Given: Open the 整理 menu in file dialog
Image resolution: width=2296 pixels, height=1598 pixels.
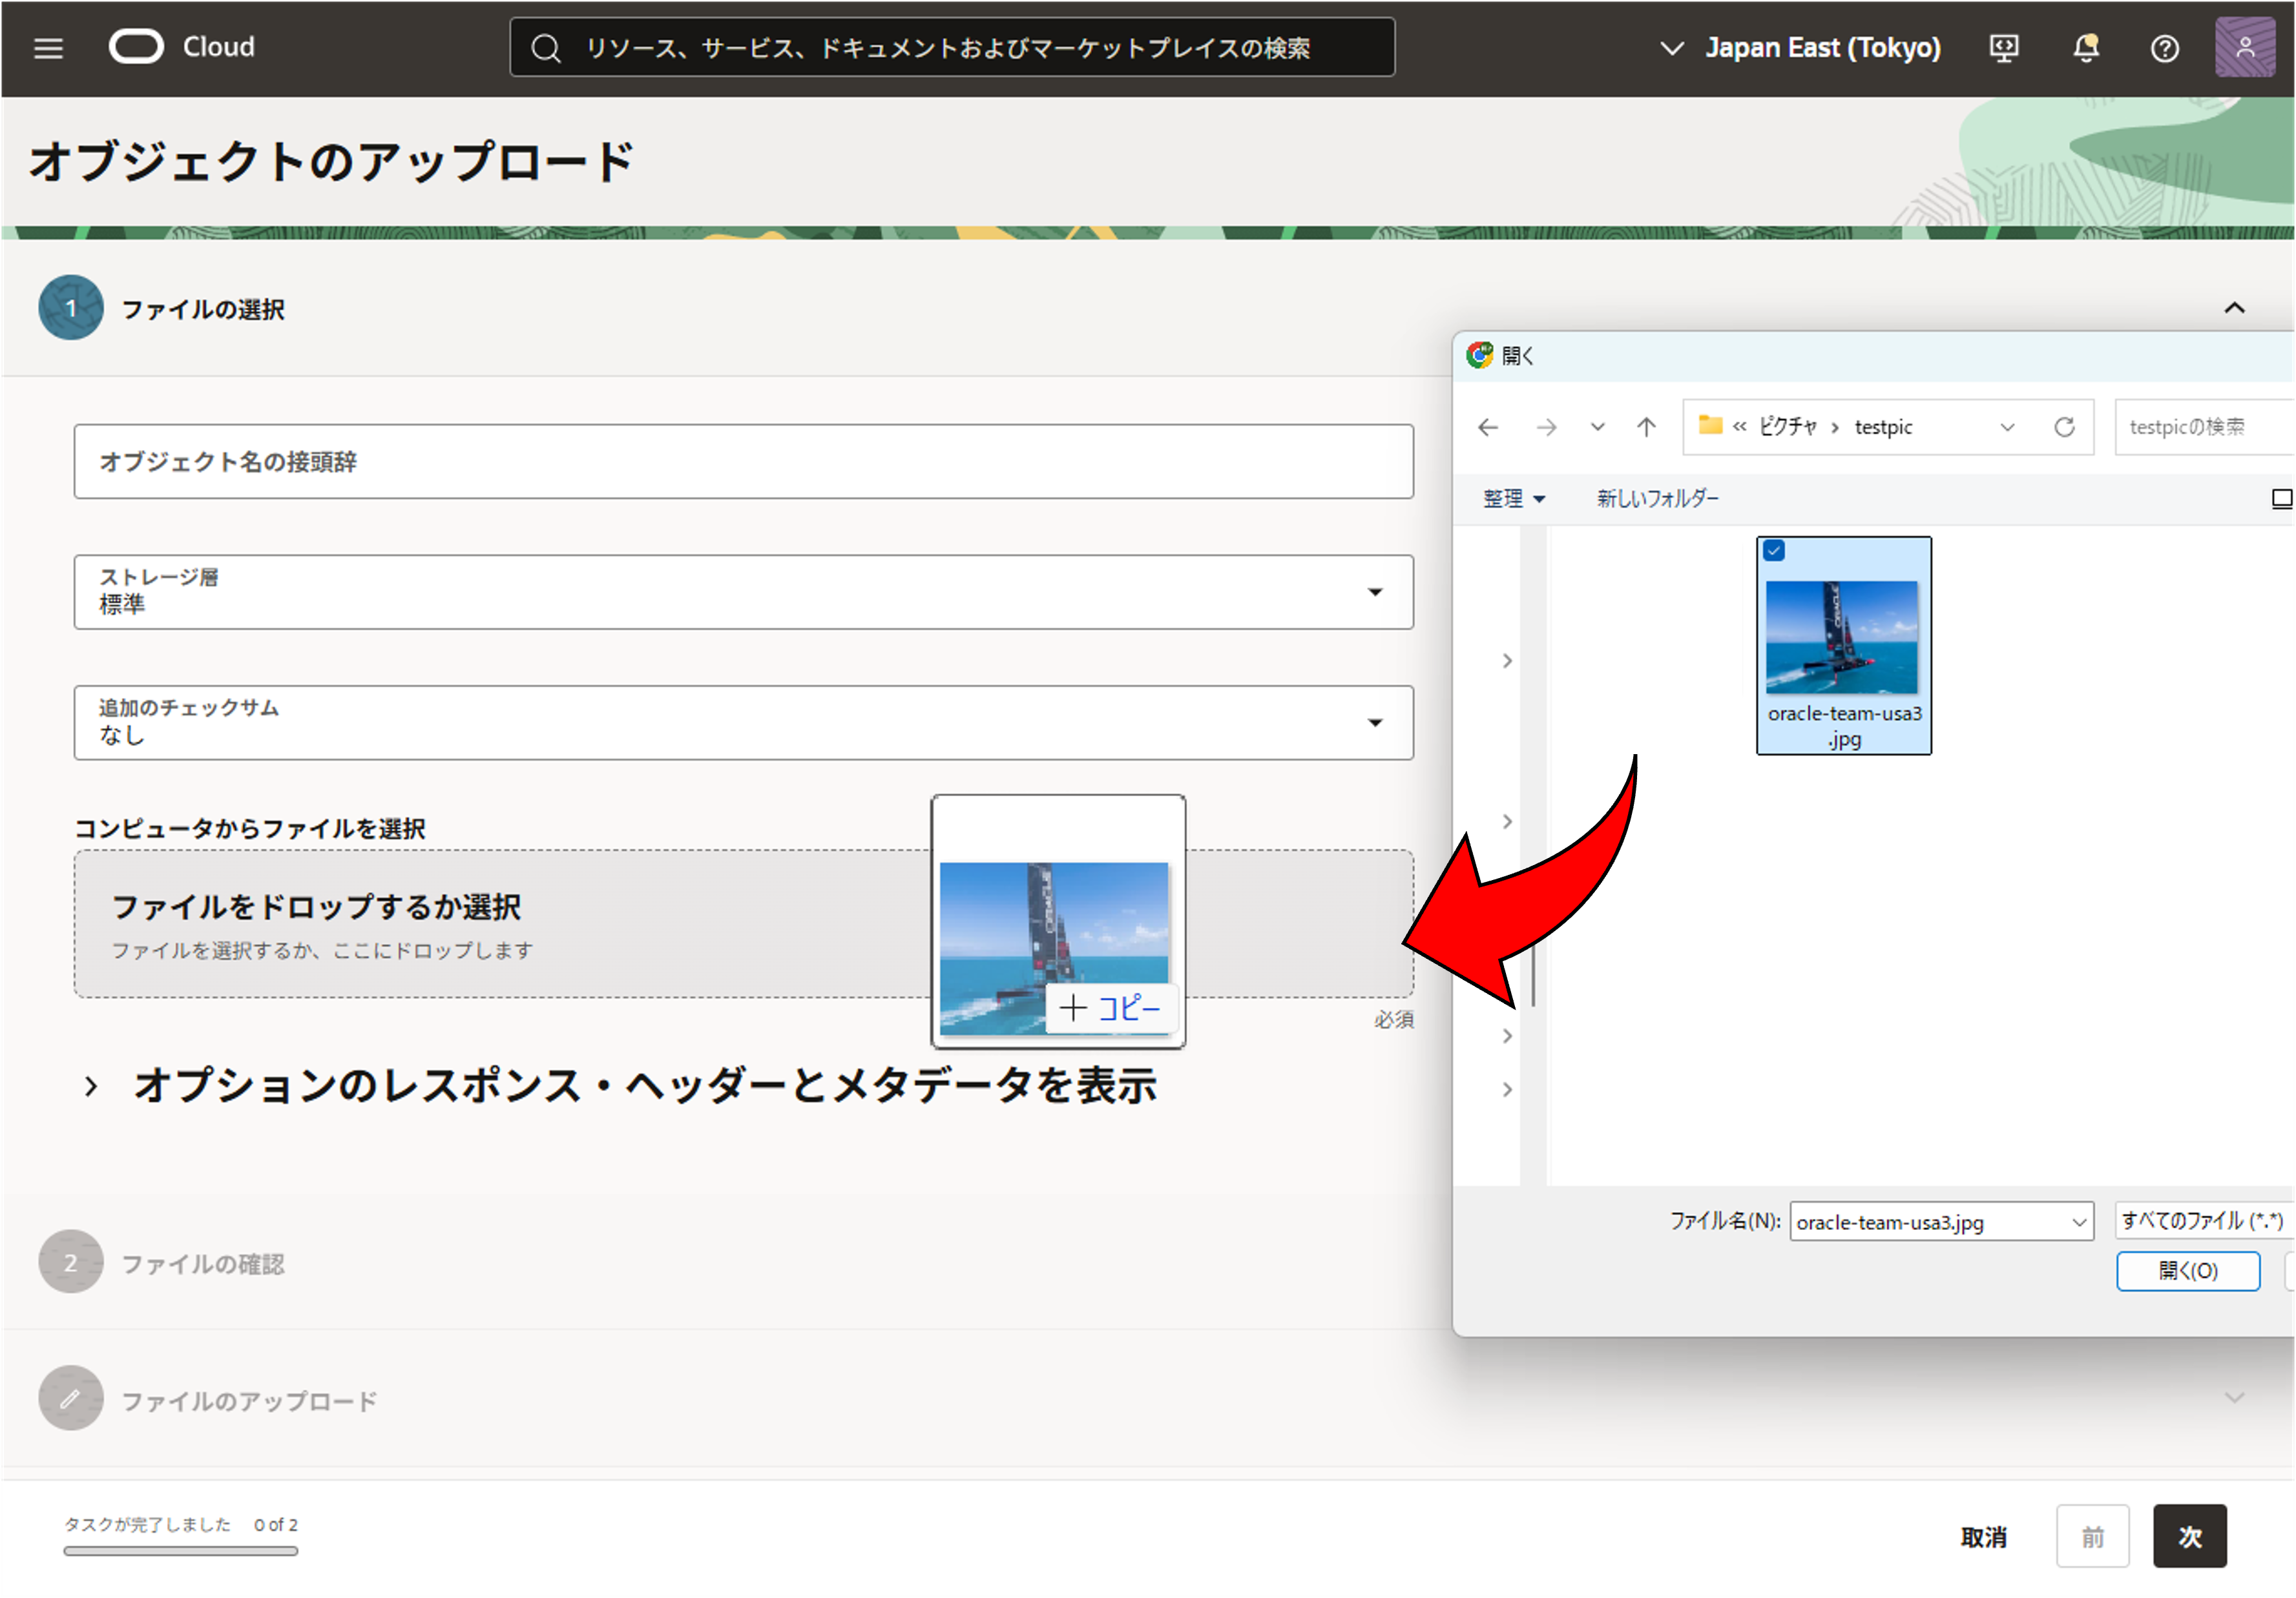Looking at the screenshot, I should [x=1513, y=498].
